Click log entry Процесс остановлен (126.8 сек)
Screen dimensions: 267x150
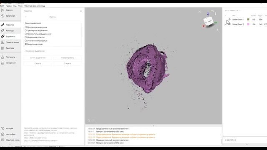click(x=110, y=132)
